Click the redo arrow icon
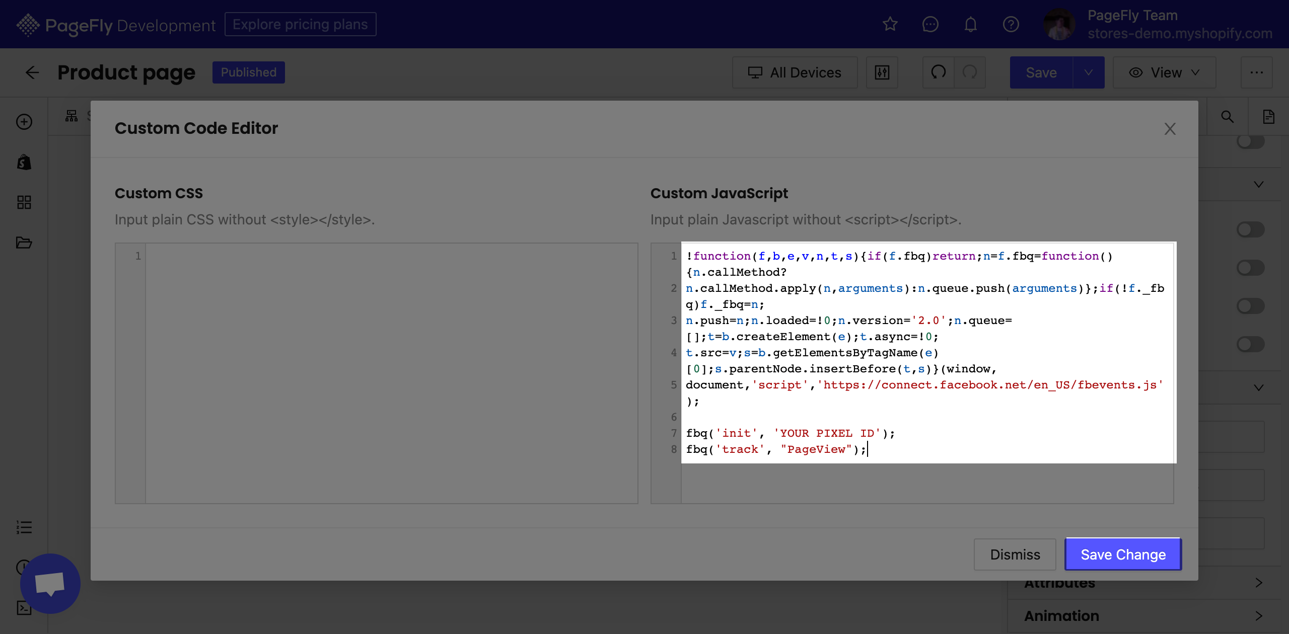The image size is (1289, 634). [x=970, y=72]
